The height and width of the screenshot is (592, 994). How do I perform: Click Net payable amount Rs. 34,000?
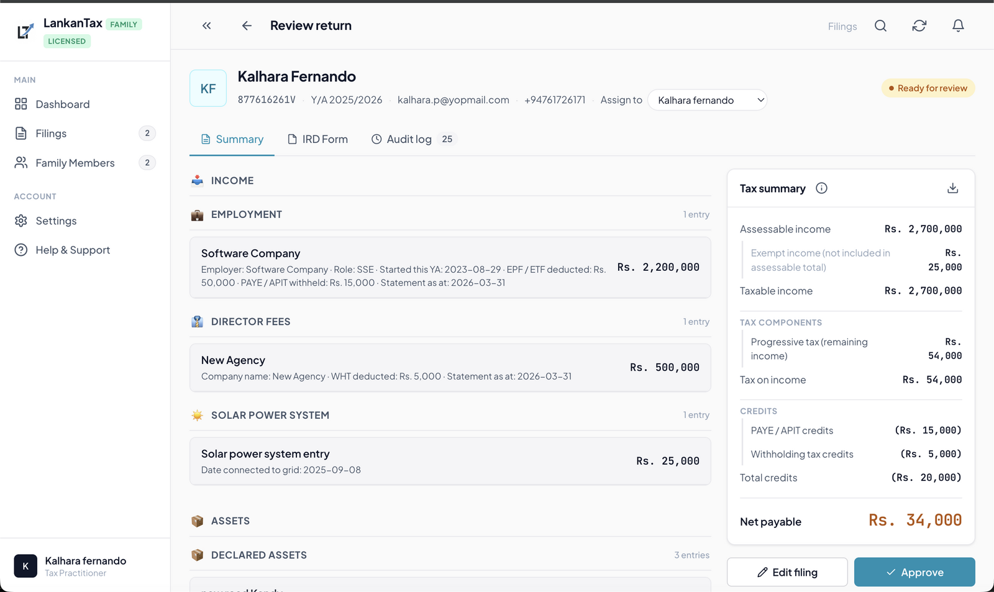tap(915, 521)
